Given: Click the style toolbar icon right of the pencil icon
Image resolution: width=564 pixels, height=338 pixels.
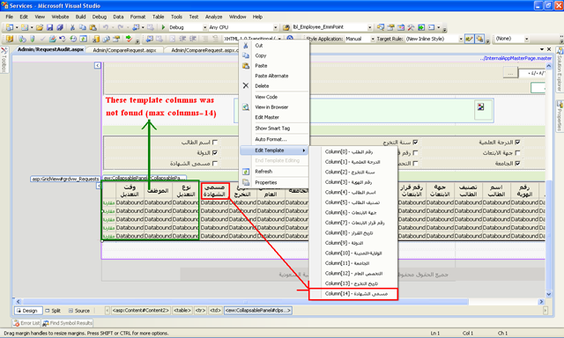Looking at the screenshot, I should tap(479, 39).
